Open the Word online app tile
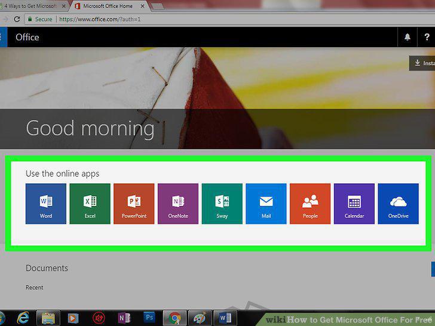Screen dimensions: 435x326 (46, 204)
